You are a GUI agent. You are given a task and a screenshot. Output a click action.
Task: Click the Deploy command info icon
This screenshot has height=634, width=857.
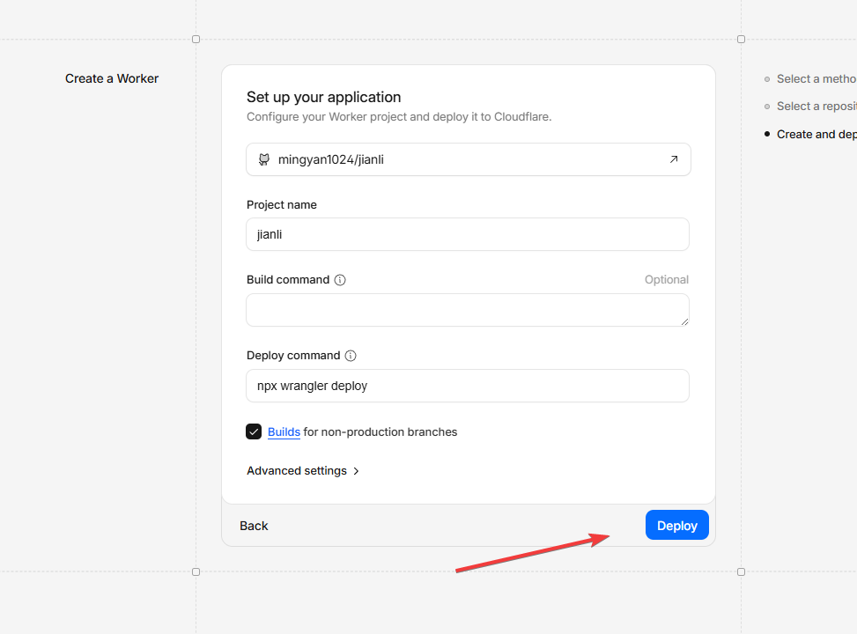tap(351, 356)
